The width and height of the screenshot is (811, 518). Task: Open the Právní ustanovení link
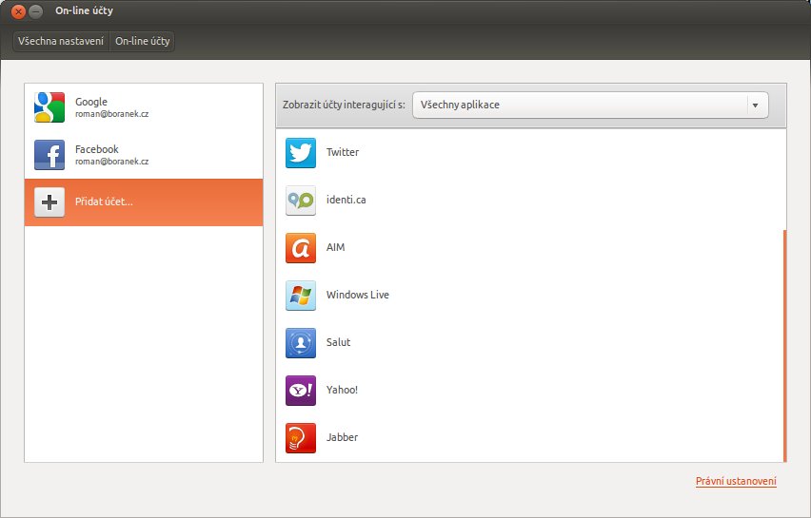click(736, 481)
